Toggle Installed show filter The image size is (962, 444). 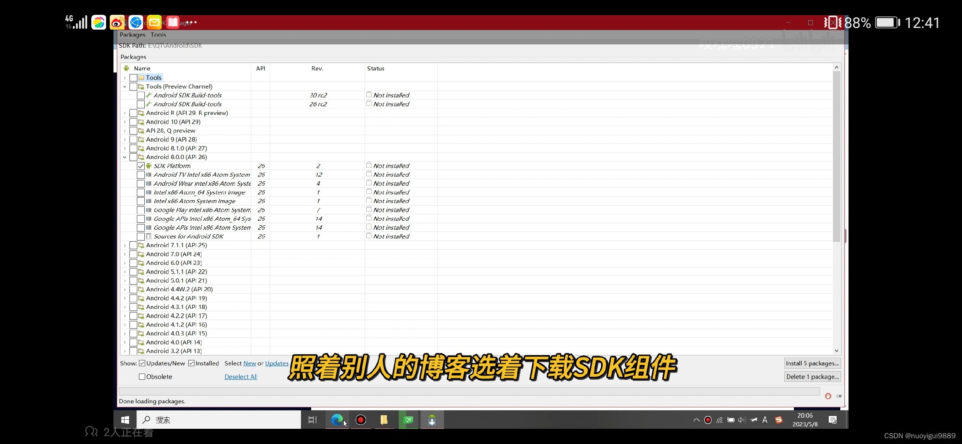coord(192,363)
